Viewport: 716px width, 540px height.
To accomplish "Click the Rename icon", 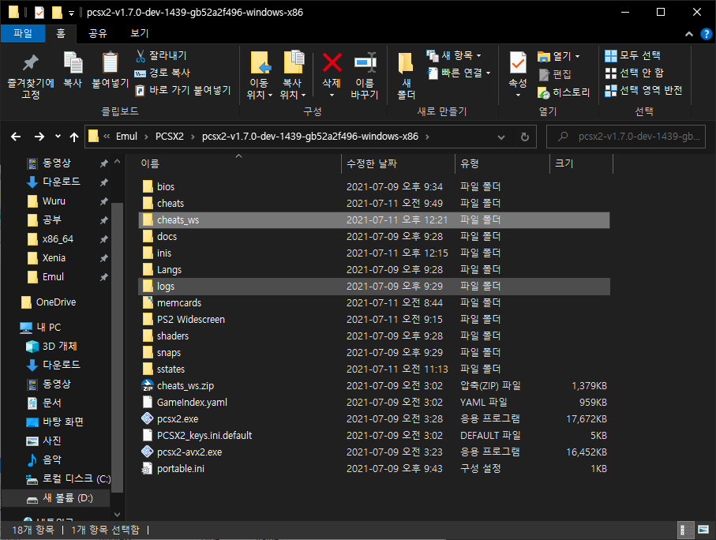I will [365, 62].
